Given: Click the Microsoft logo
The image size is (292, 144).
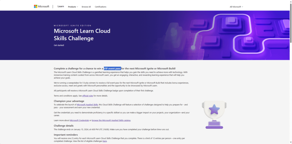Looking at the screenshot, I should click(x=41, y=7).
